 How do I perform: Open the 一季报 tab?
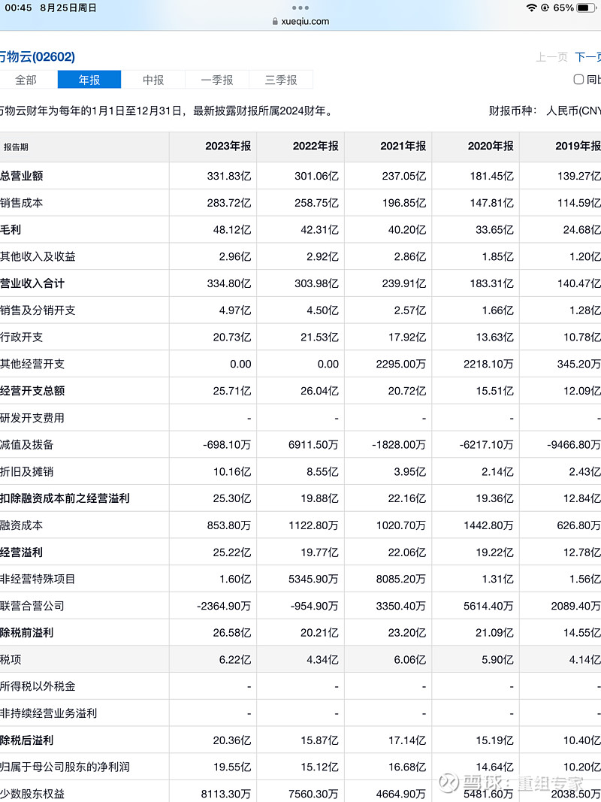point(216,80)
